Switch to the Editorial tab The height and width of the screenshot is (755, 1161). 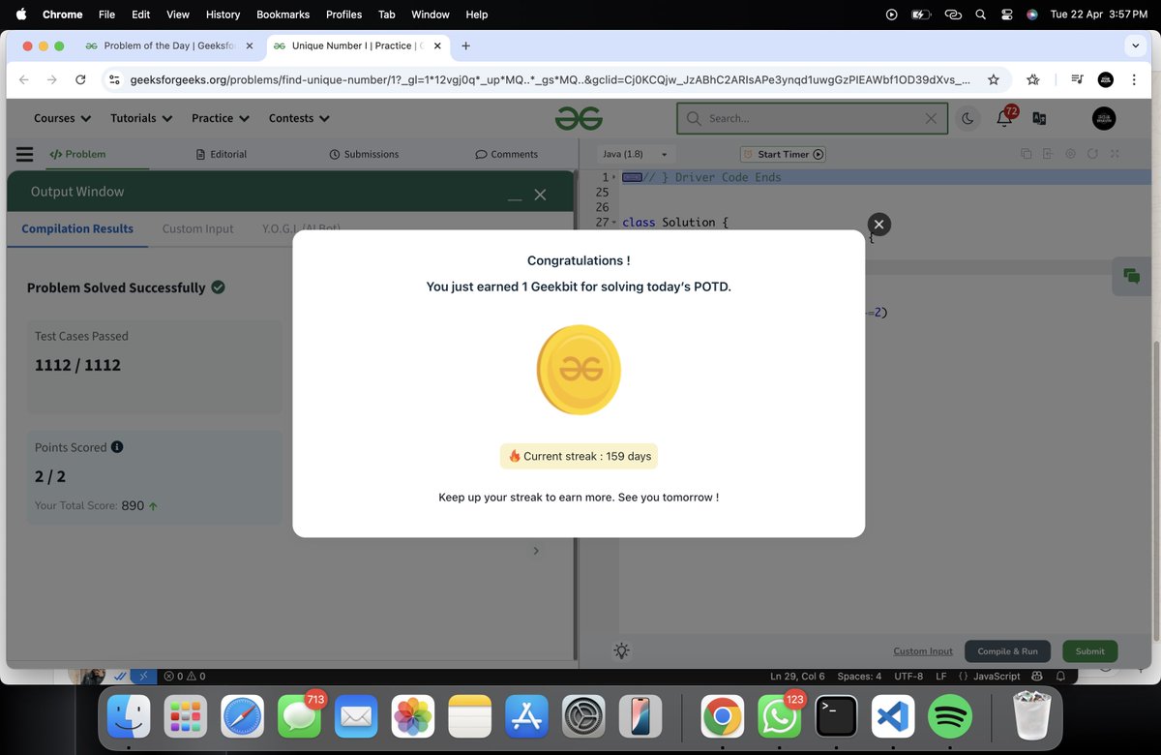[x=221, y=154]
